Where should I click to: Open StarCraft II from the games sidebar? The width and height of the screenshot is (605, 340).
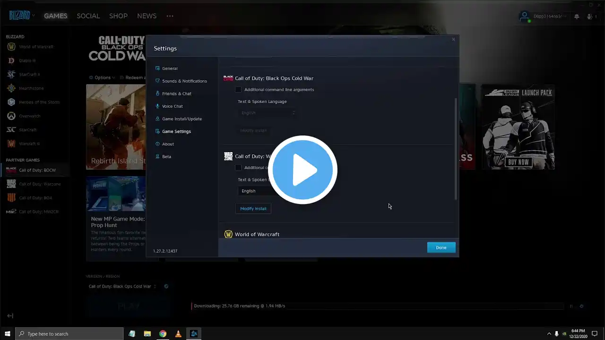point(24,74)
